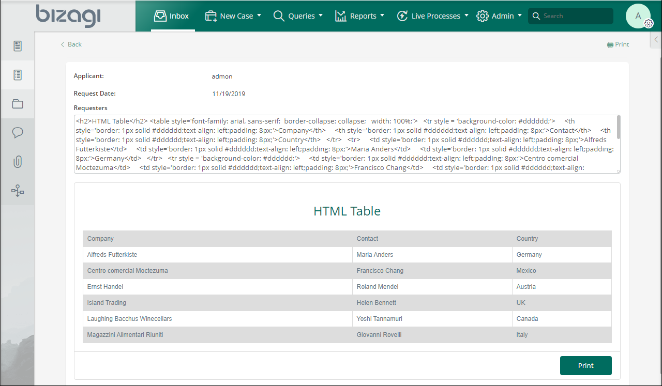Open the sidebar attachments paperclip icon
The height and width of the screenshot is (386, 662).
click(x=18, y=162)
